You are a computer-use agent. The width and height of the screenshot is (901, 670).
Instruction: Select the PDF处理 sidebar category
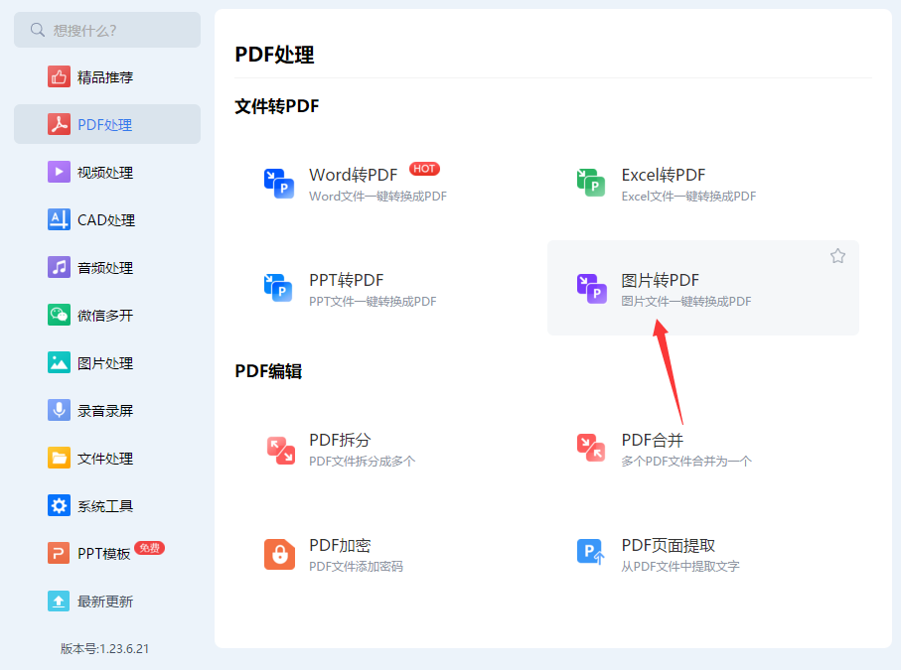107,125
